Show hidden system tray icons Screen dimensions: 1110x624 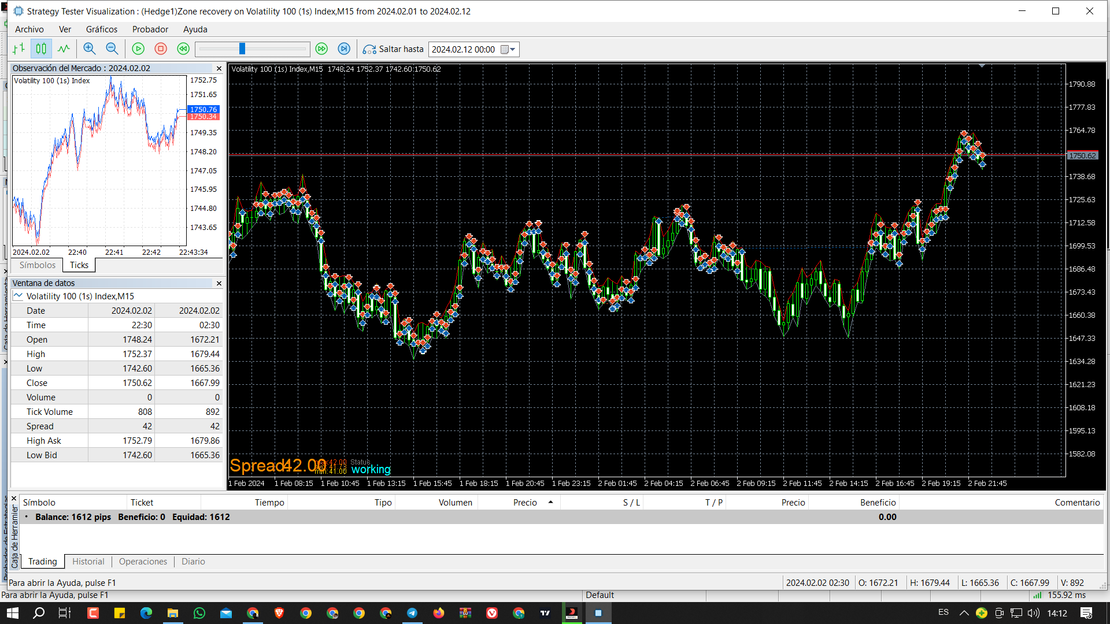(964, 613)
